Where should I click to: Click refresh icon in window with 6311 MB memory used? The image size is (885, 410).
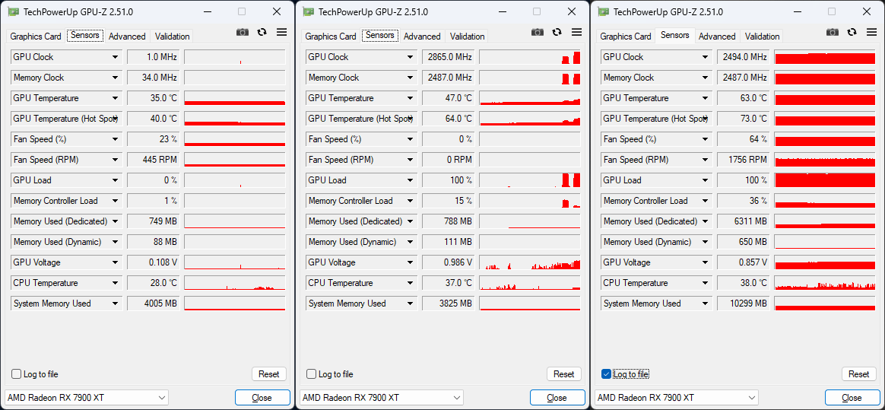pyautogui.click(x=852, y=32)
